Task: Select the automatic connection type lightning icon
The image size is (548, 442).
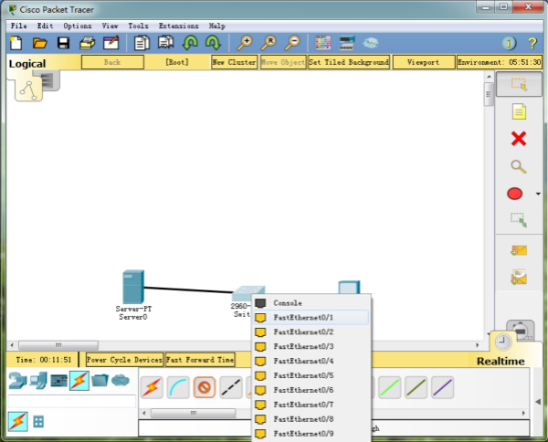Action: [x=152, y=387]
